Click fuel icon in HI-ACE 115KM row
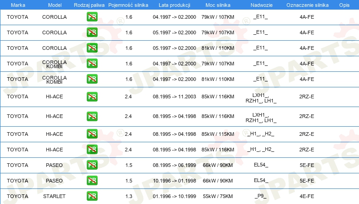The image size is (359, 204). pyautogui.click(x=92, y=134)
